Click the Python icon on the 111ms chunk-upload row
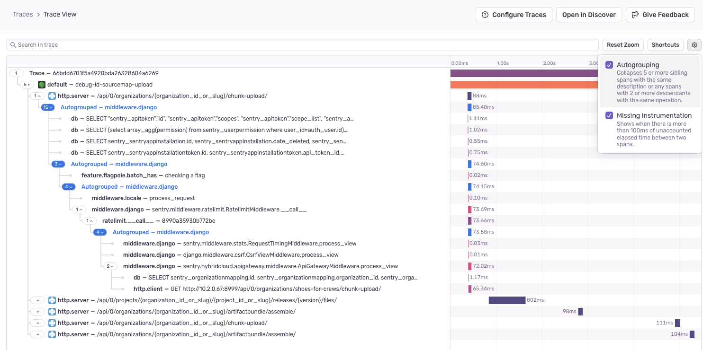The width and height of the screenshot is (703, 350). coord(52,323)
